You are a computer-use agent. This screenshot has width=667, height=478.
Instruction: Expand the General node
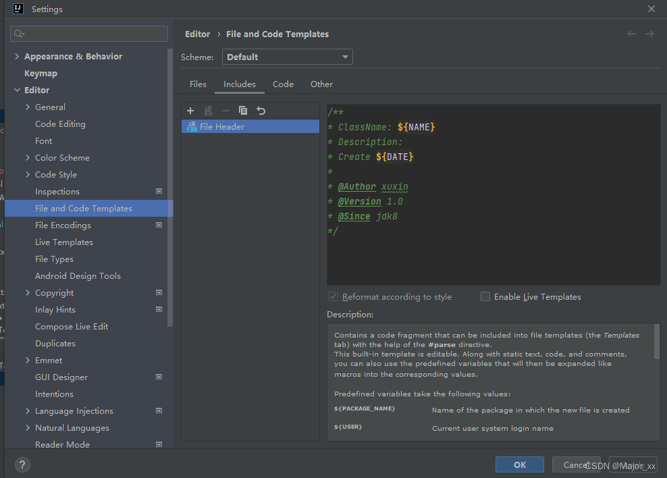click(x=28, y=107)
